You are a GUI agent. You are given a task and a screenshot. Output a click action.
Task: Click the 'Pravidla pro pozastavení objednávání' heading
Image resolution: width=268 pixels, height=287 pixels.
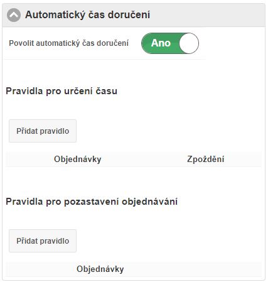(x=92, y=202)
